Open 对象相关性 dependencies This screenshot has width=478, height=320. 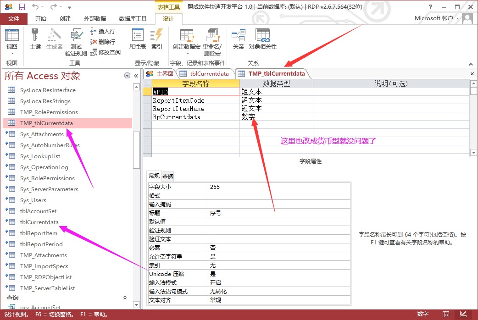(263, 39)
